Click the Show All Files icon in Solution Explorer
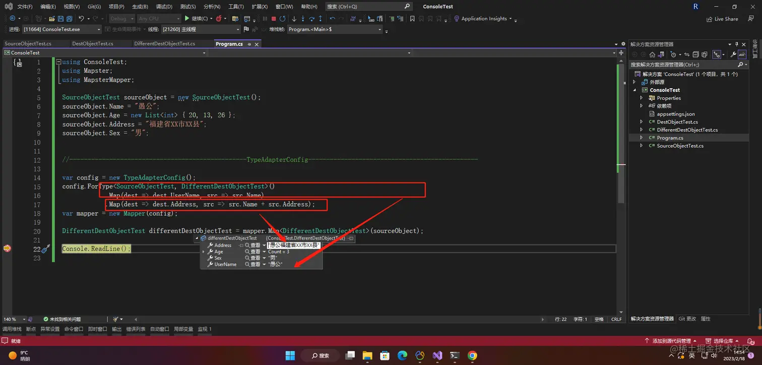 pyautogui.click(x=705, y=54)
